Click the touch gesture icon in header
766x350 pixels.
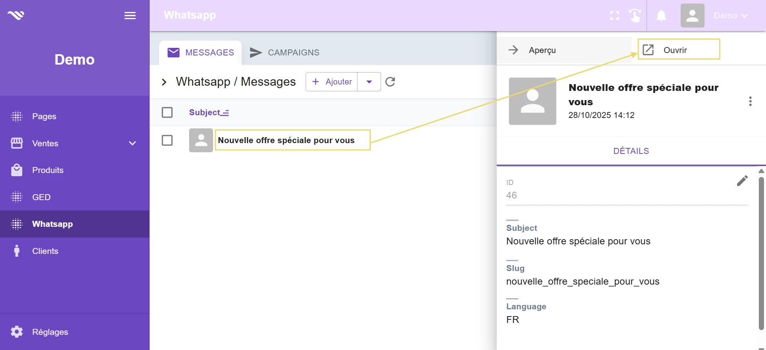(635, 16)
